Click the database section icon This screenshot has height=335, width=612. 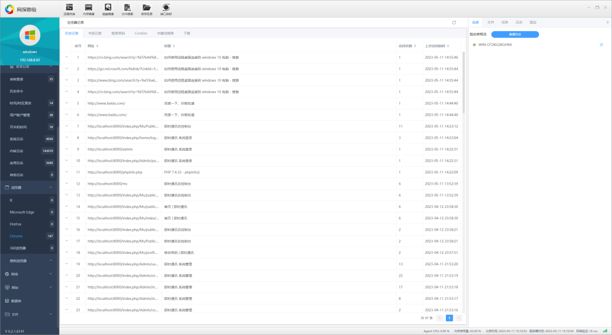7,301
